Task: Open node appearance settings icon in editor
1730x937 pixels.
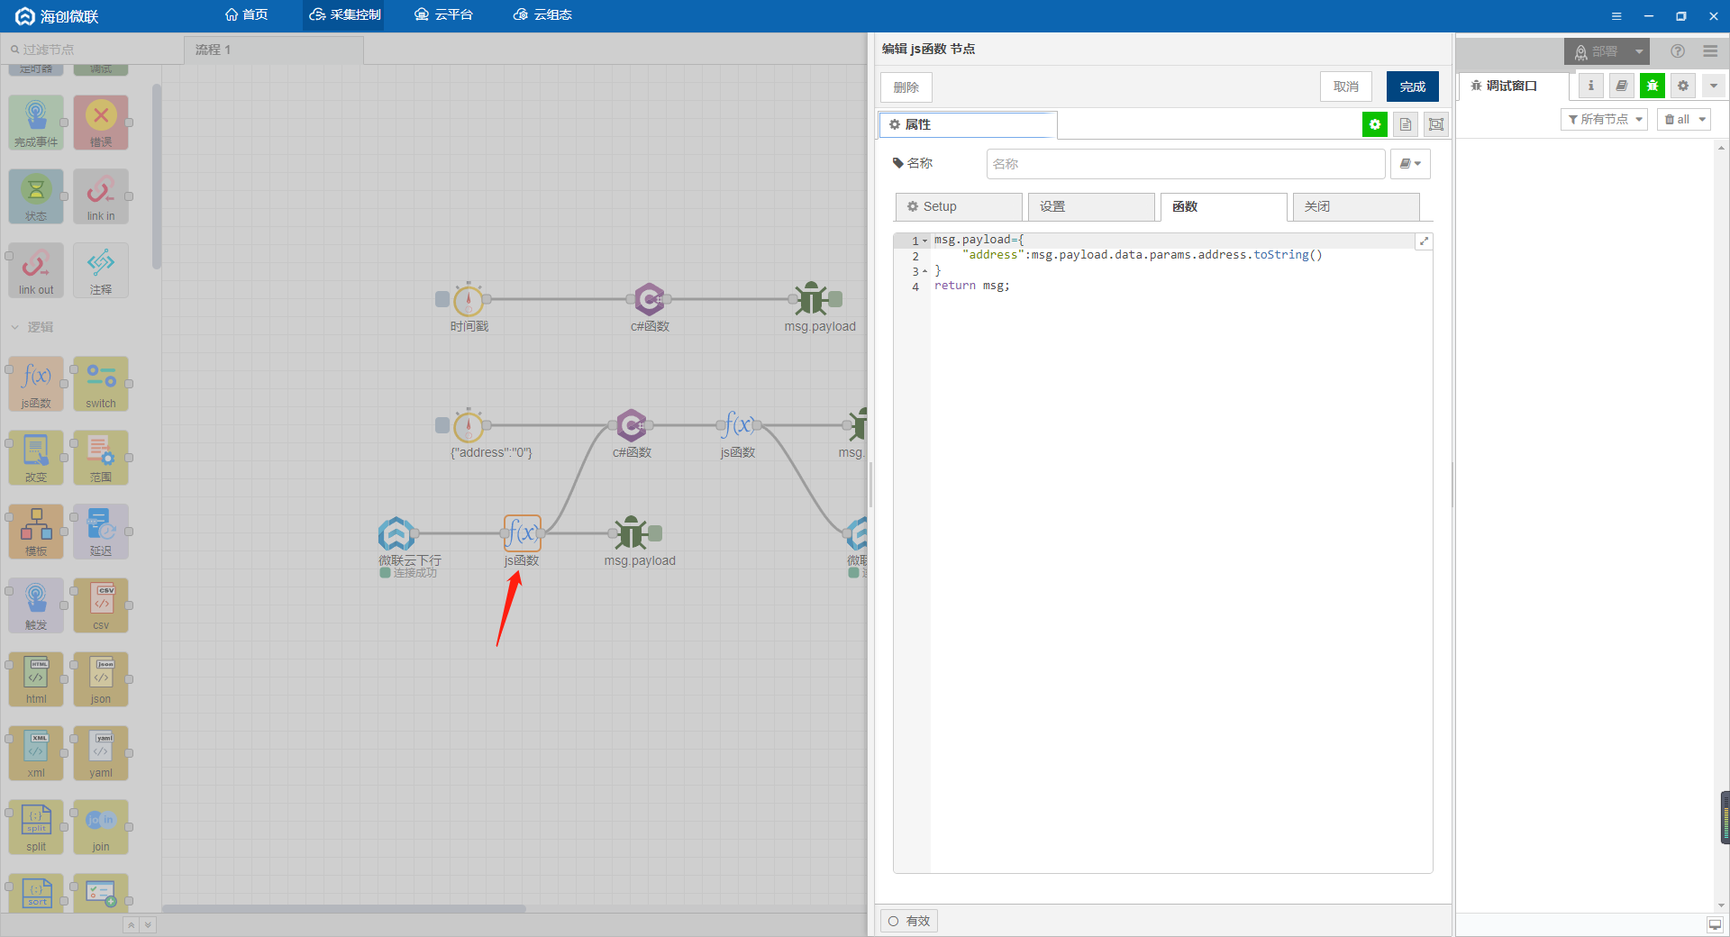Action: point(1436,124)
